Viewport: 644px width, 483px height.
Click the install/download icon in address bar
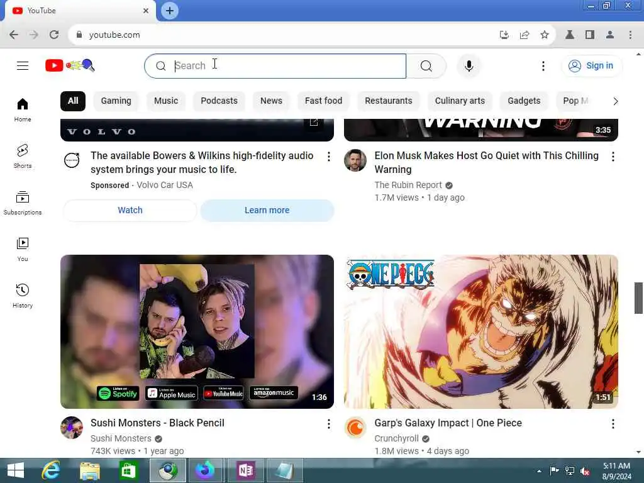(504, 35)
